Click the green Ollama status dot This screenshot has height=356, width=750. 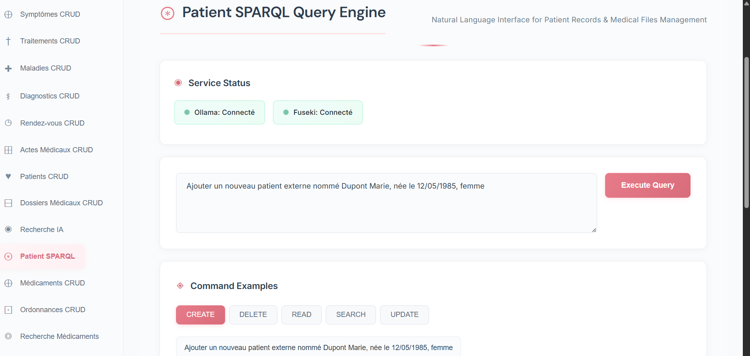coord(187,112)
